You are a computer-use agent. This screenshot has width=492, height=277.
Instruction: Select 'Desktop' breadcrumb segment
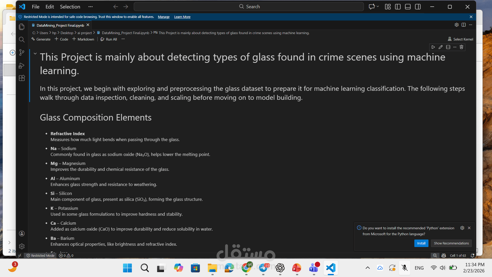67,33
